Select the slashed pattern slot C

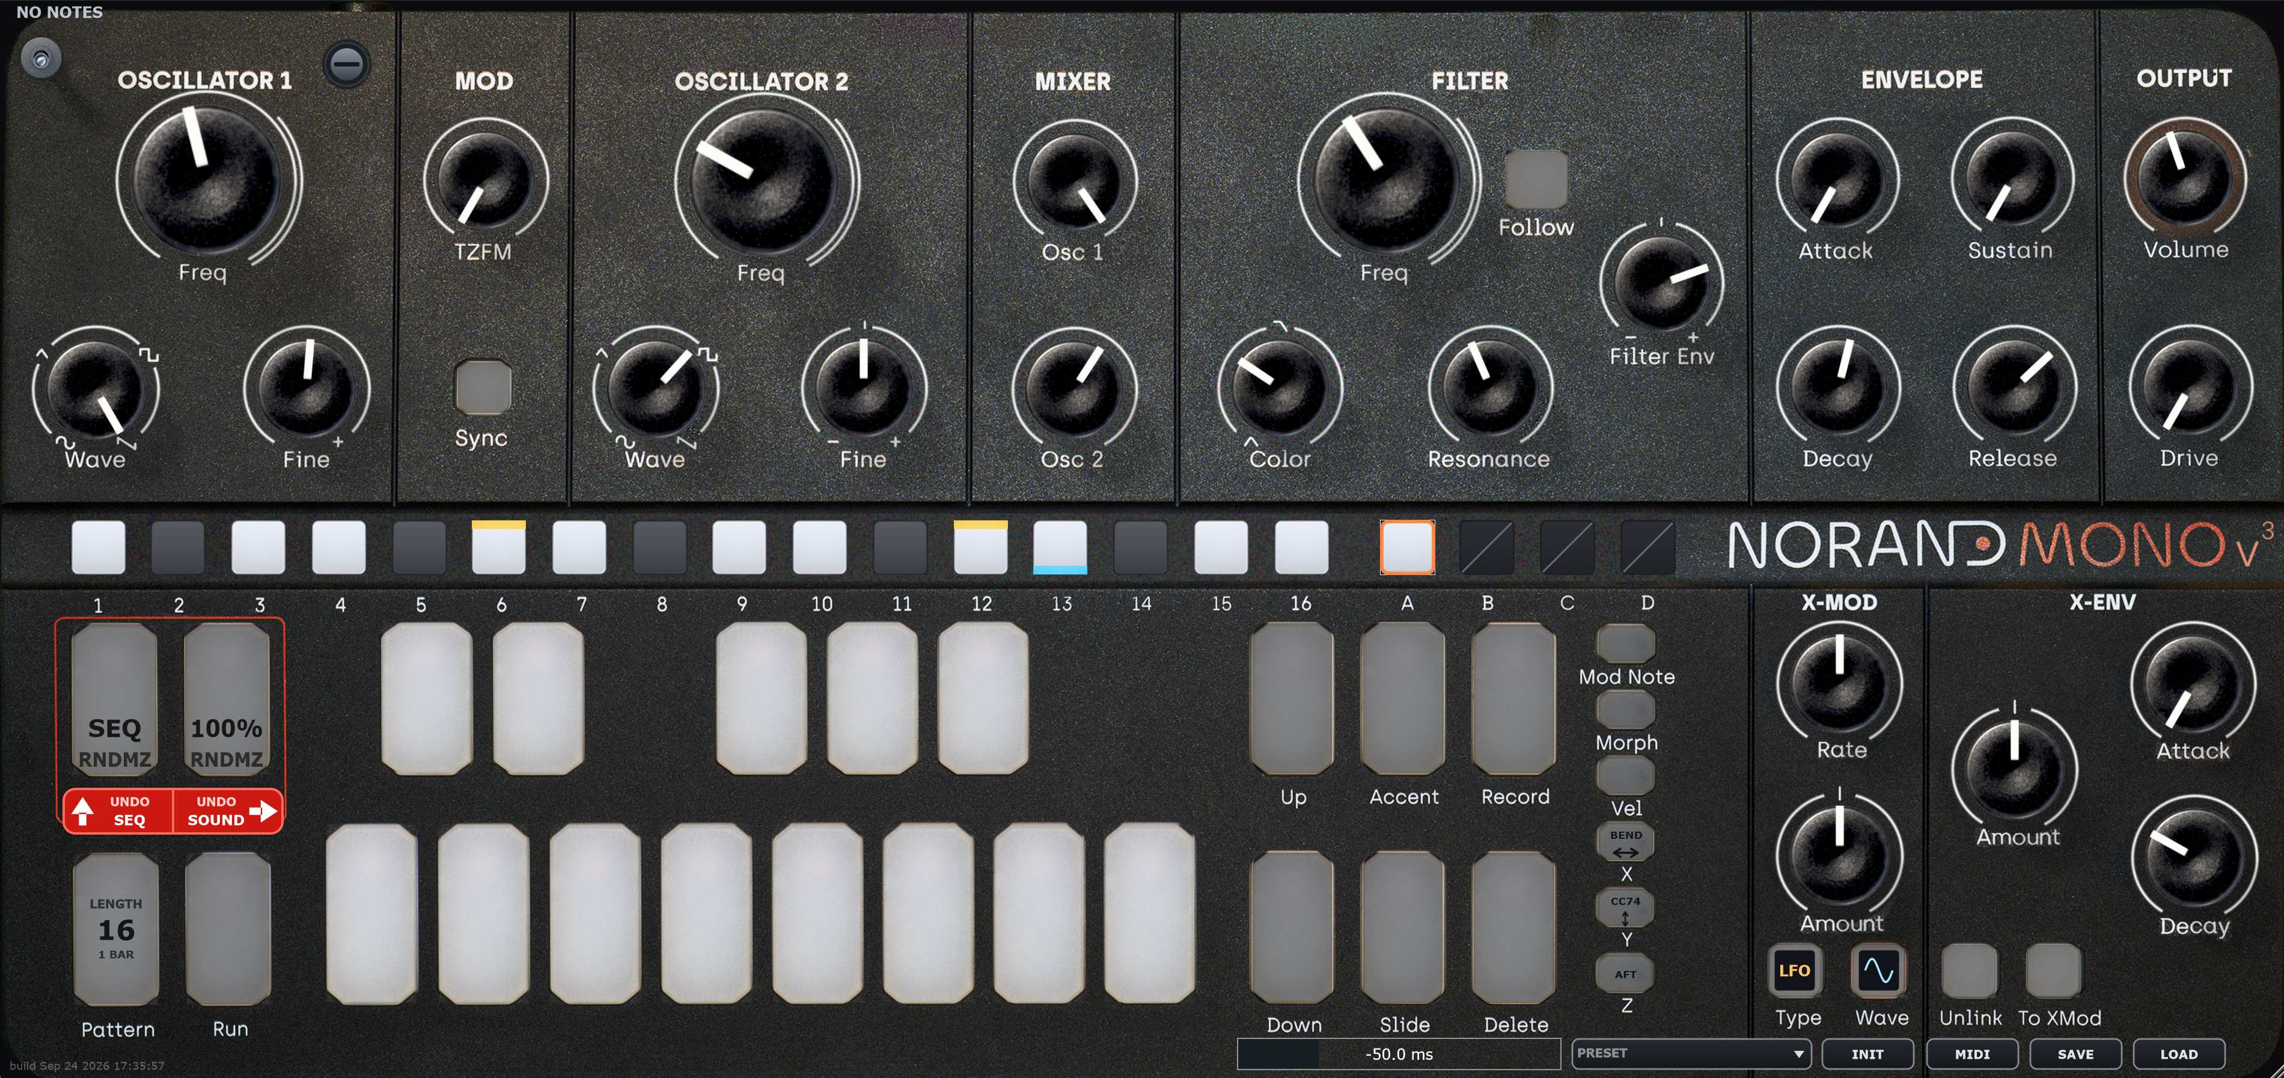pyautogui.click(x=1568, y=547)
